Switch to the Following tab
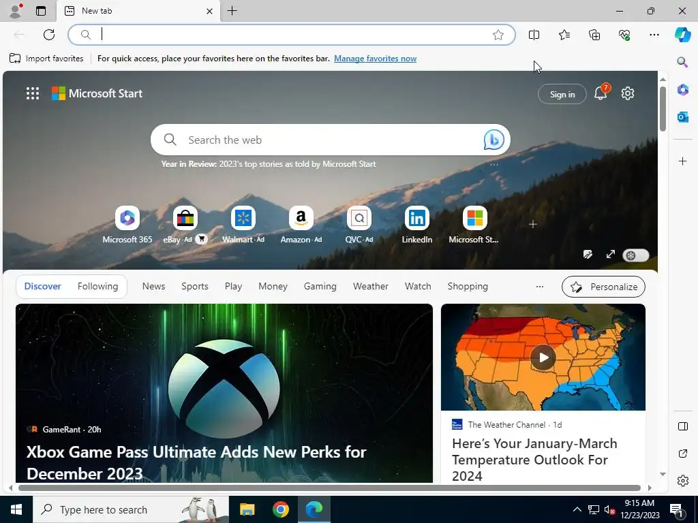Image resolution: width=698 pixels, height=523 pixels. coord(97,287)
